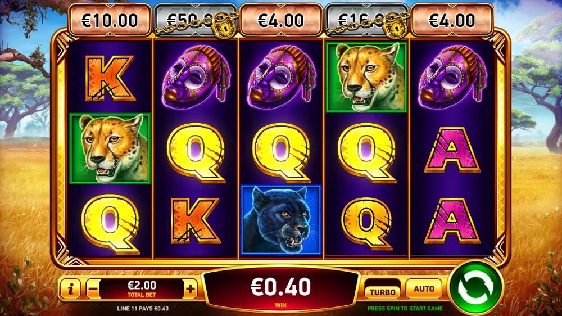Increase total bet with plus button
This screenshot has width=562, height=316.
pyautogui.click(x=191, y=288)
